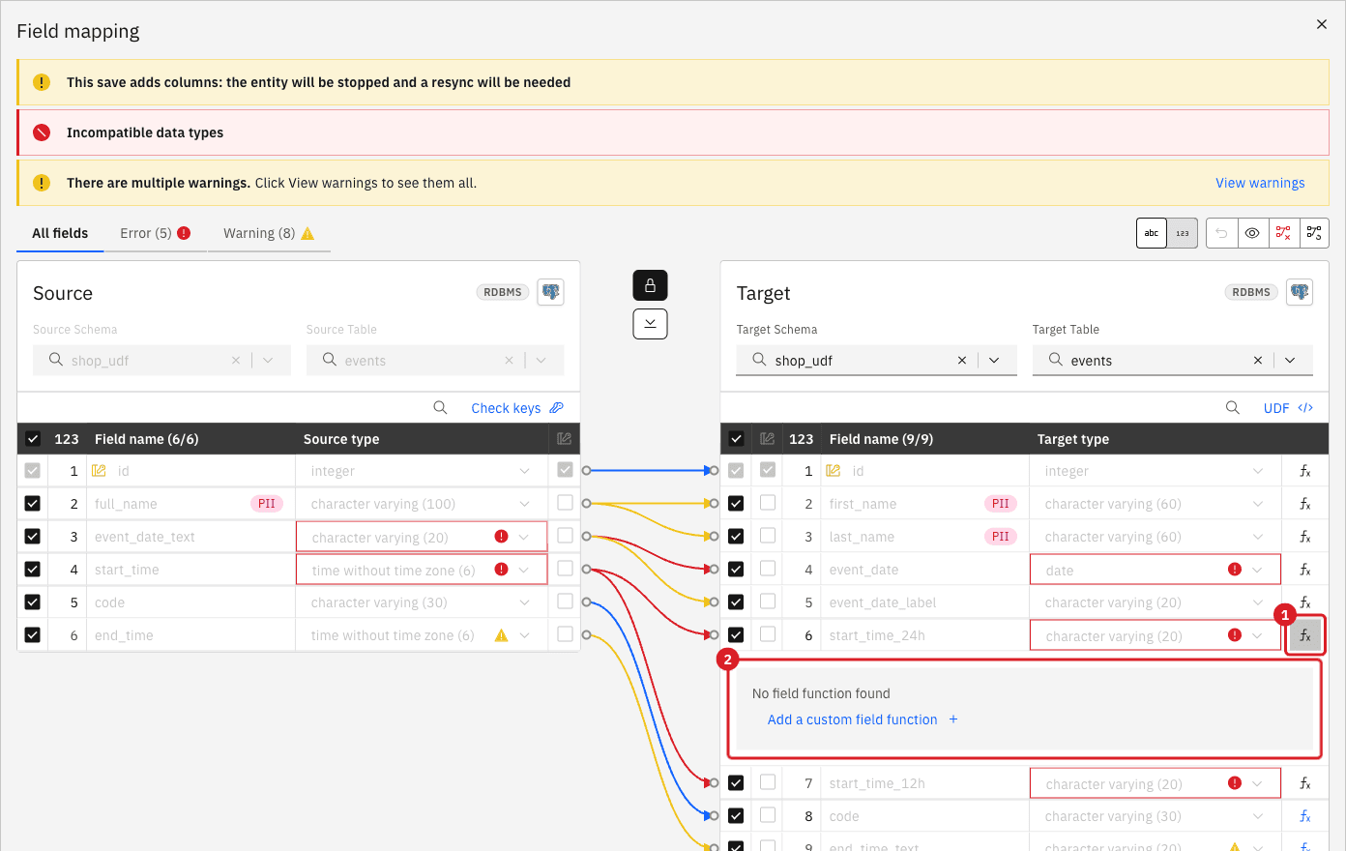Switch to the Error (5) tab
The width and height of the screenshot is (1346, 851).
click(x=155, y=233)
